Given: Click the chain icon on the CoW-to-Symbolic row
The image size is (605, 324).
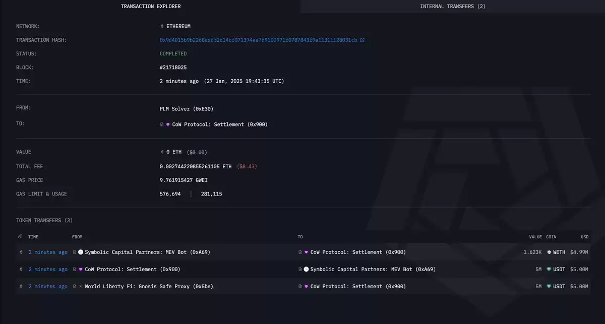Looking at the screenshot, I should pos(21,270).
